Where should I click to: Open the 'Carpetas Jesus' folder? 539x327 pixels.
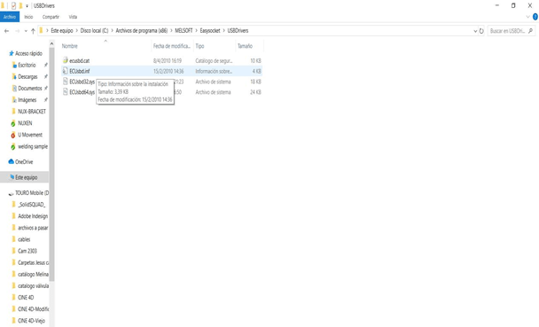pyautogui.click(x=33, y=263)
